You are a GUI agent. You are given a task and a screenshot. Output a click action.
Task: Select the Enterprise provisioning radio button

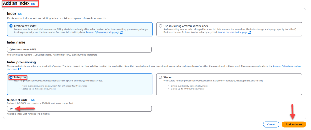coord(11,77)
